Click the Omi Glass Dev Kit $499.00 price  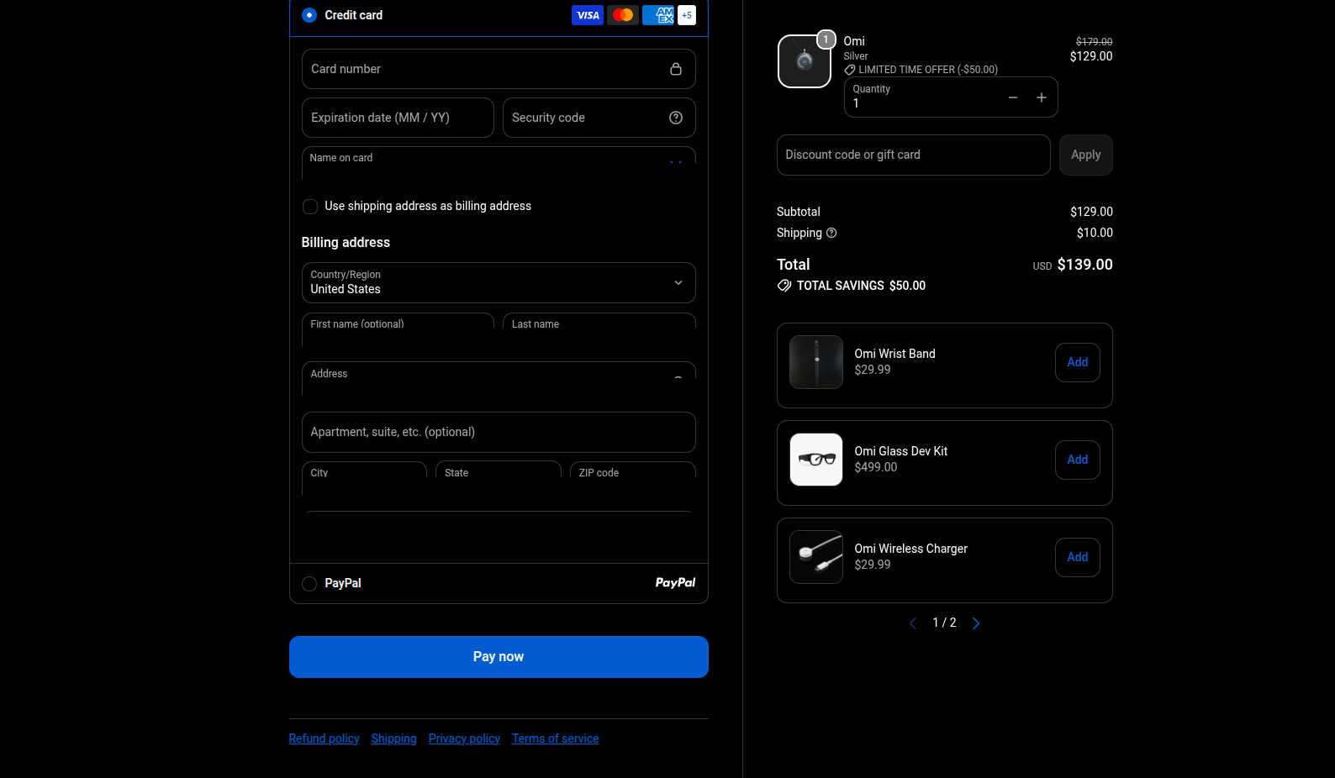point(876,467)
